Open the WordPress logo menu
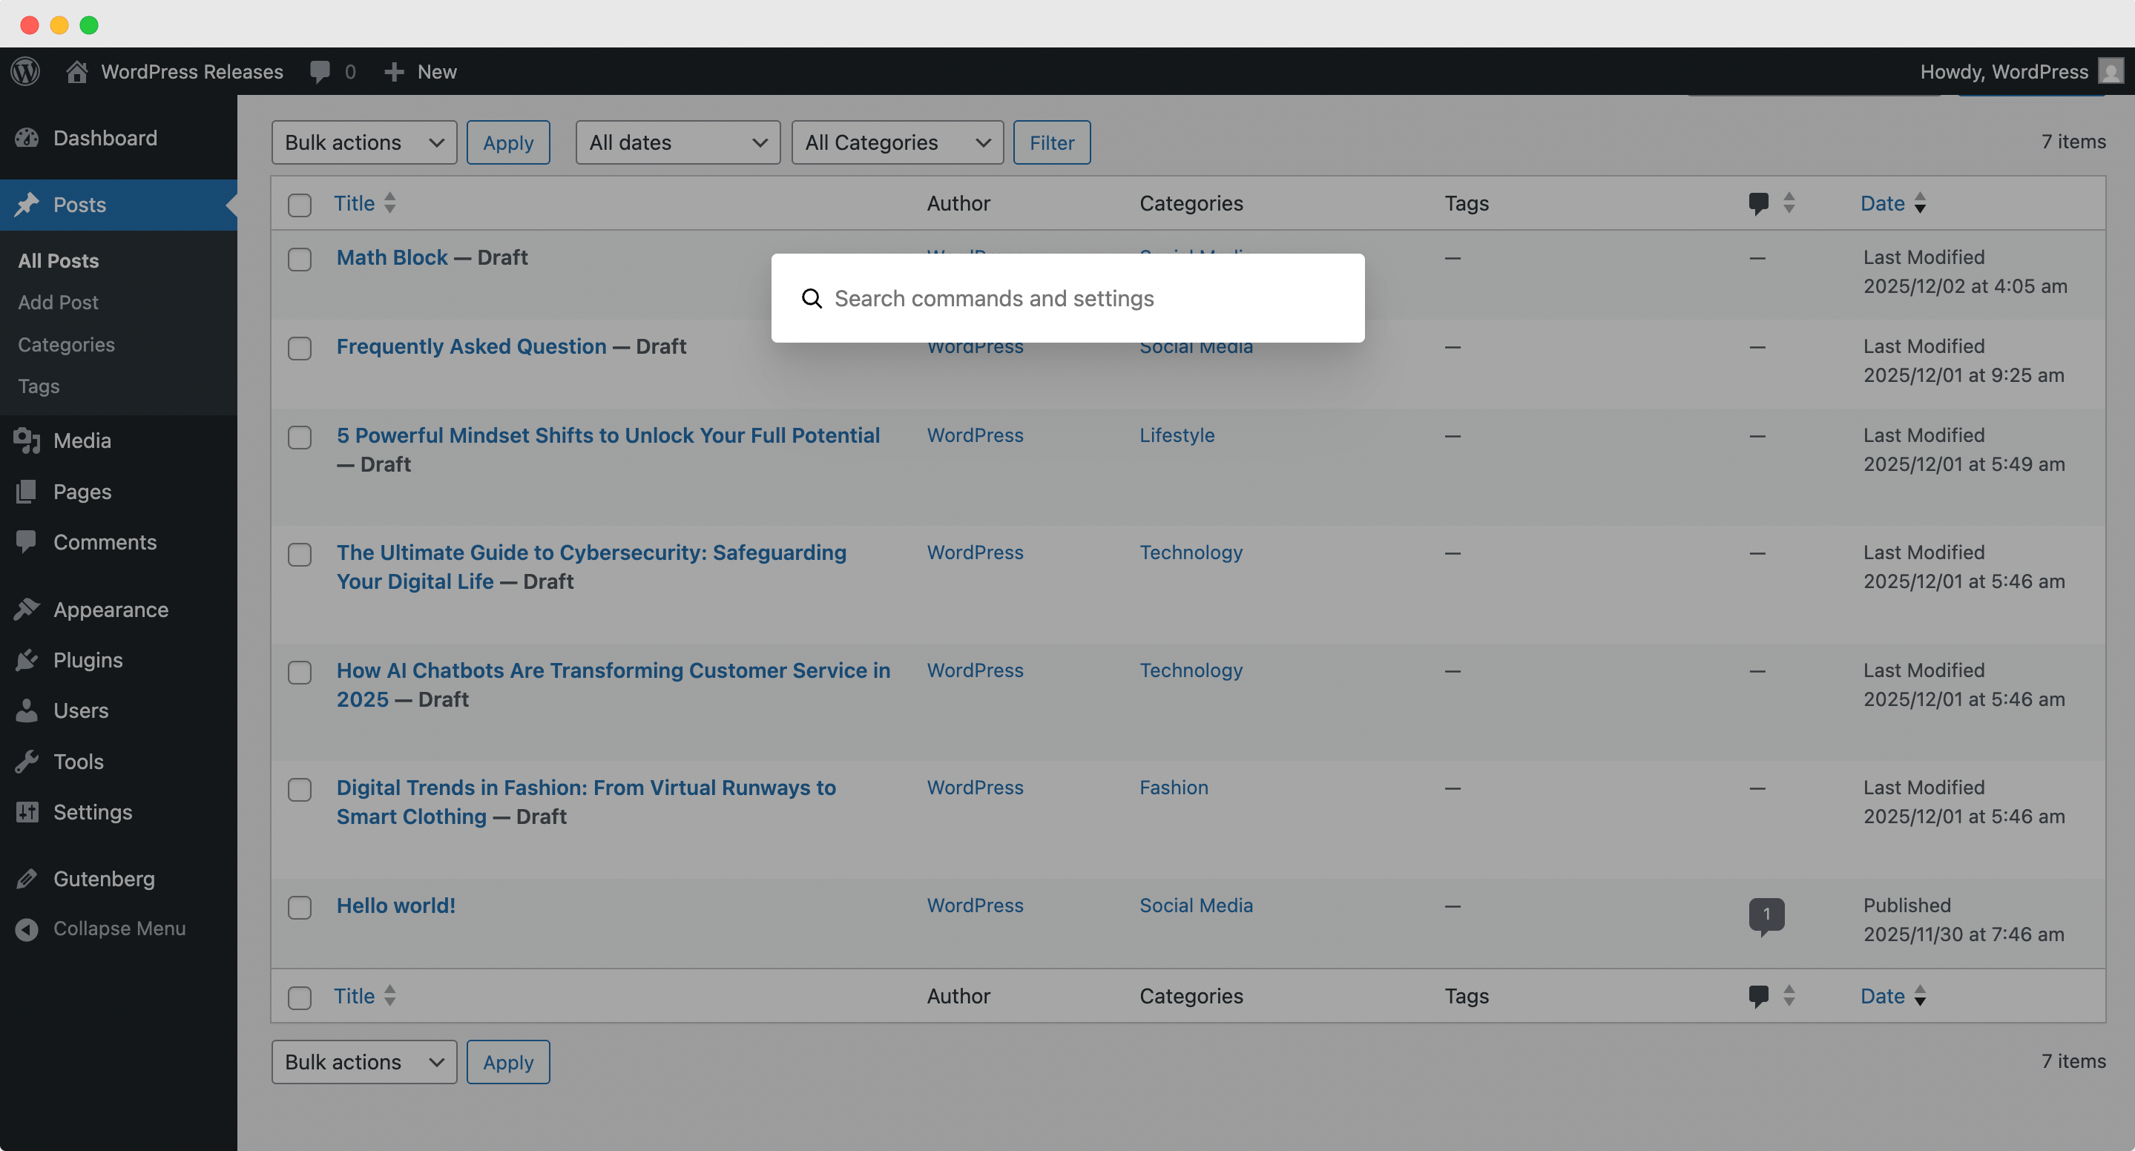 [26, 71]
